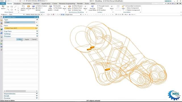
Task: Select the Datum Plane tool
Action: pyautogui.click(x=23, y=8)
